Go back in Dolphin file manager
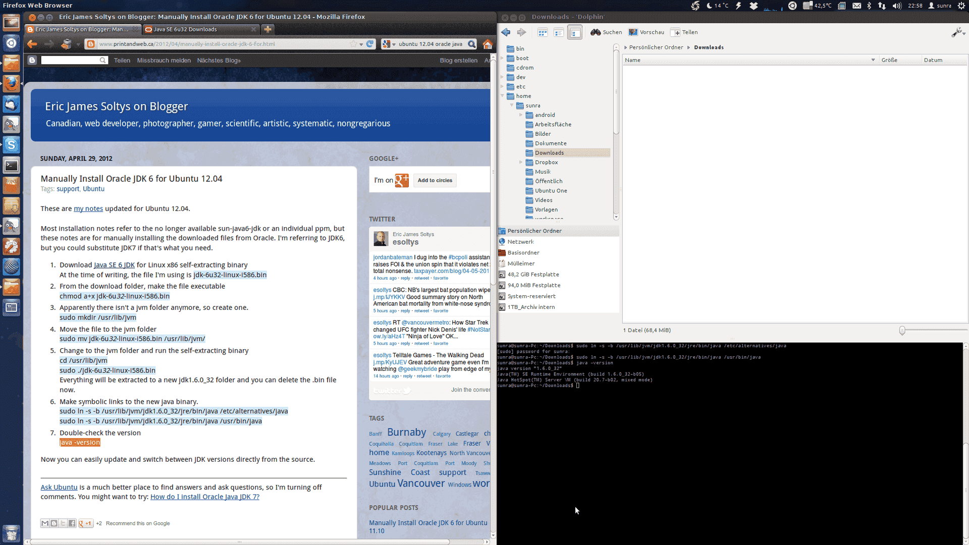 [x=506, y=32]
